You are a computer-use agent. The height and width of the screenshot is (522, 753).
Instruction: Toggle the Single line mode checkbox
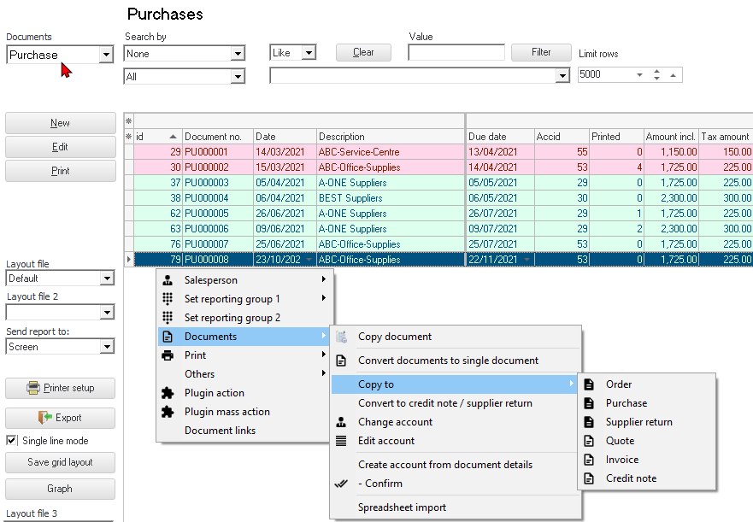(12, 441)
